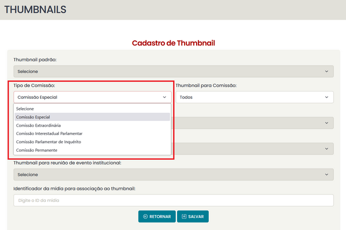Click the arrow icon on the RETORNAR button
The image size is (346, 230).
tap(145, 216)
